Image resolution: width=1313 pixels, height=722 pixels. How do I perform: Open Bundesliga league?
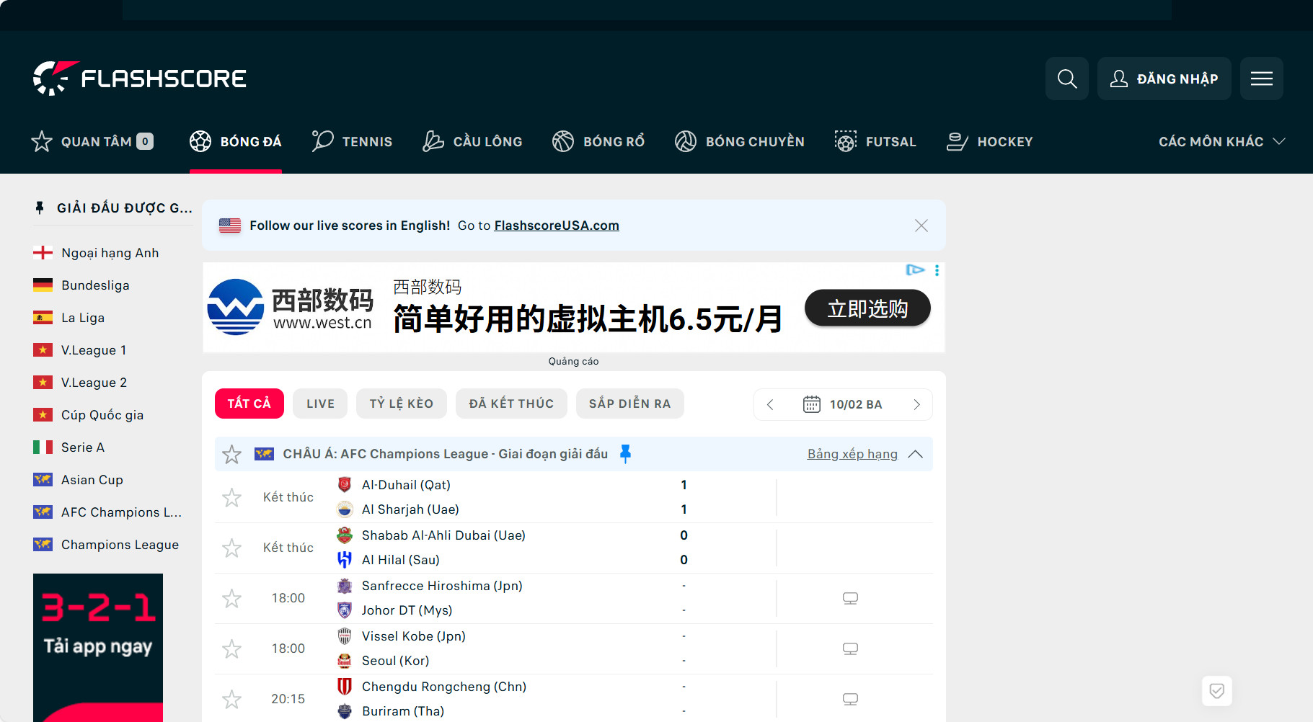pyautogui.click(x=95, y=285)
